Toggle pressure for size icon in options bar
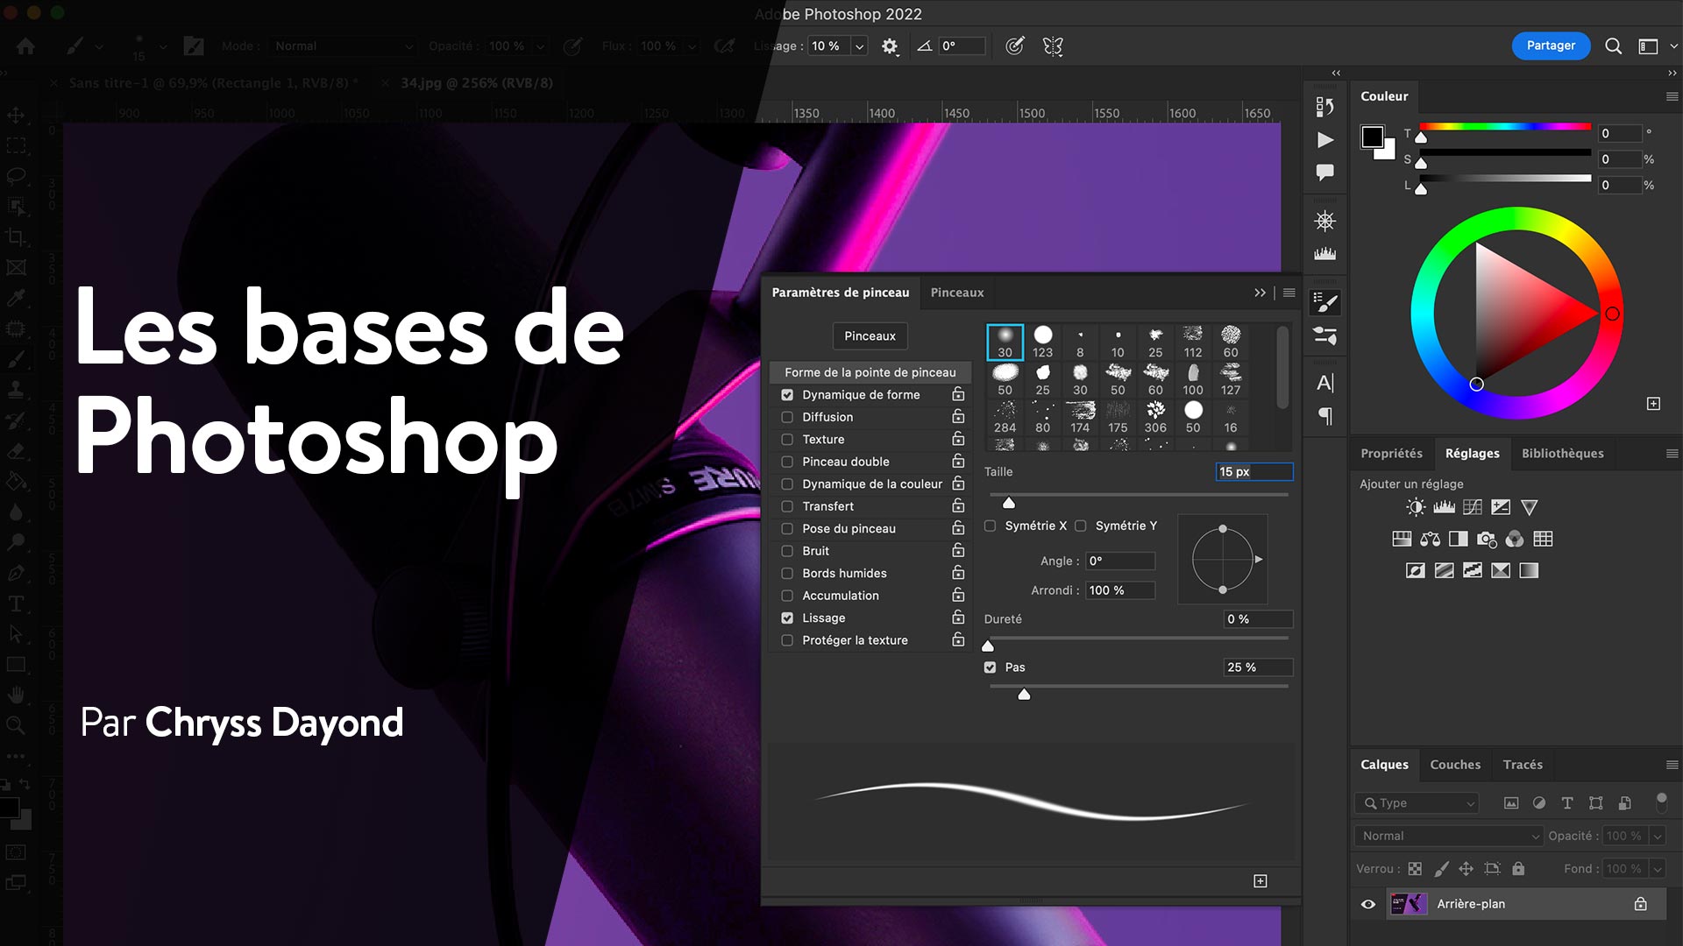This screenshot has height=946, width=1683. (x=1014, y=46)
